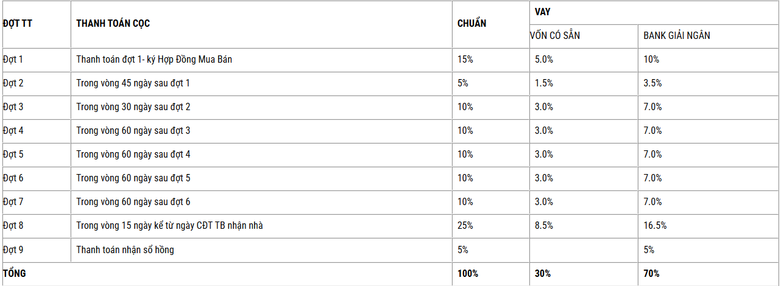The width and height of the screenshot is (781, 286).
Task: Select the 15% standard value for Đợt 1
Action: pyautogui.click(x=465, y=60)
